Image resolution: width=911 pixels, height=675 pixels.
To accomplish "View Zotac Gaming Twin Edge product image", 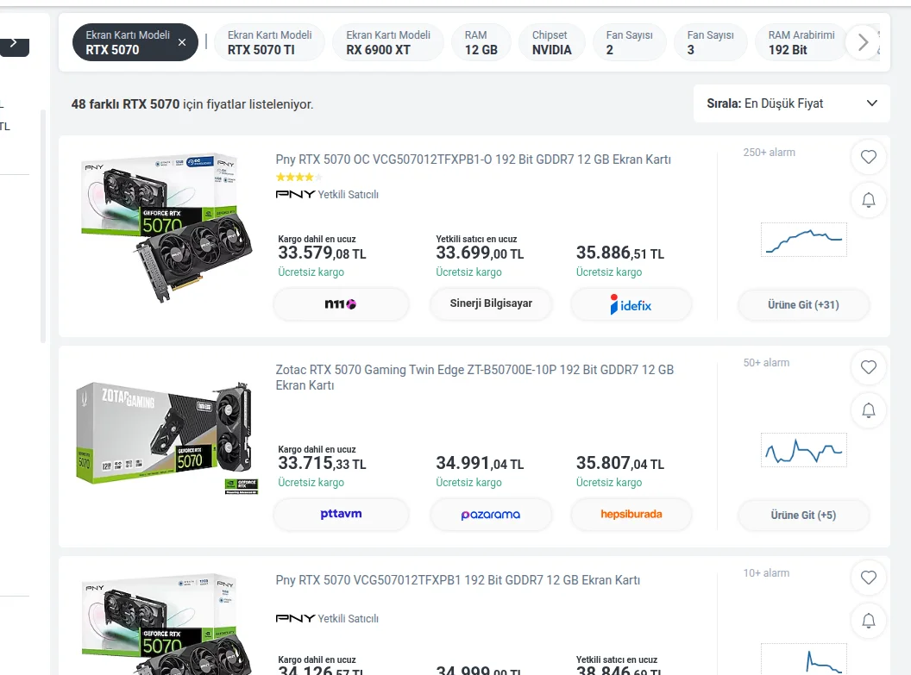I will pyautogui.click(x=166, y=438).
